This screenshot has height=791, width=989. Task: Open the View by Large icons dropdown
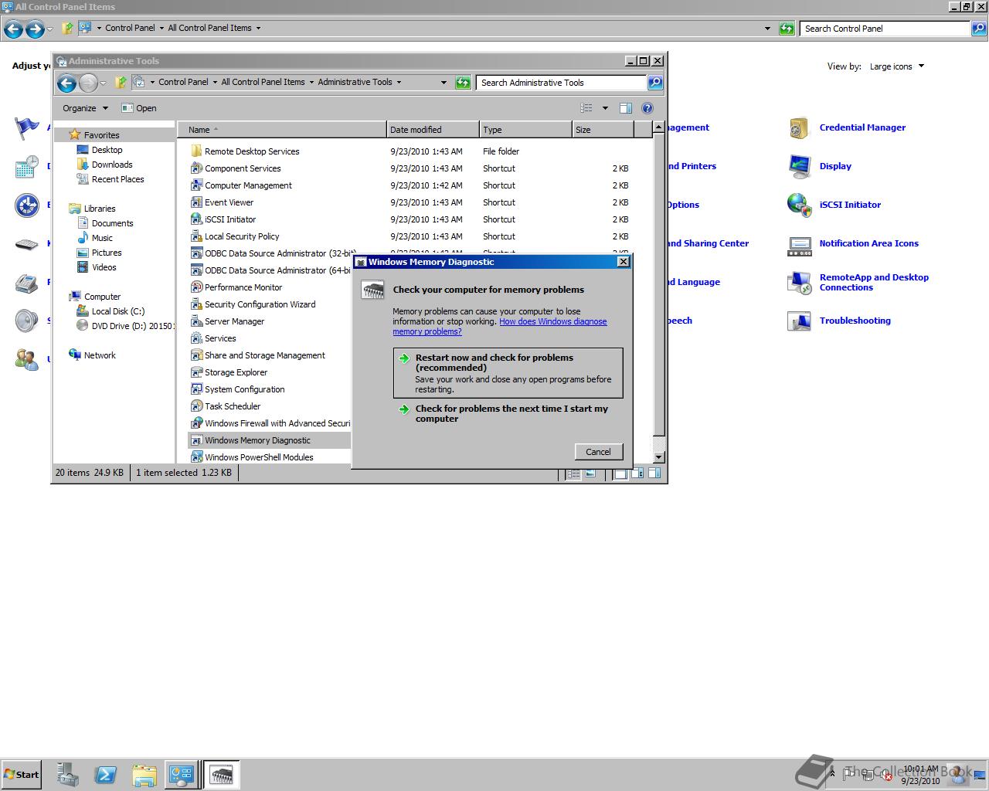click(x=896, y=66)
